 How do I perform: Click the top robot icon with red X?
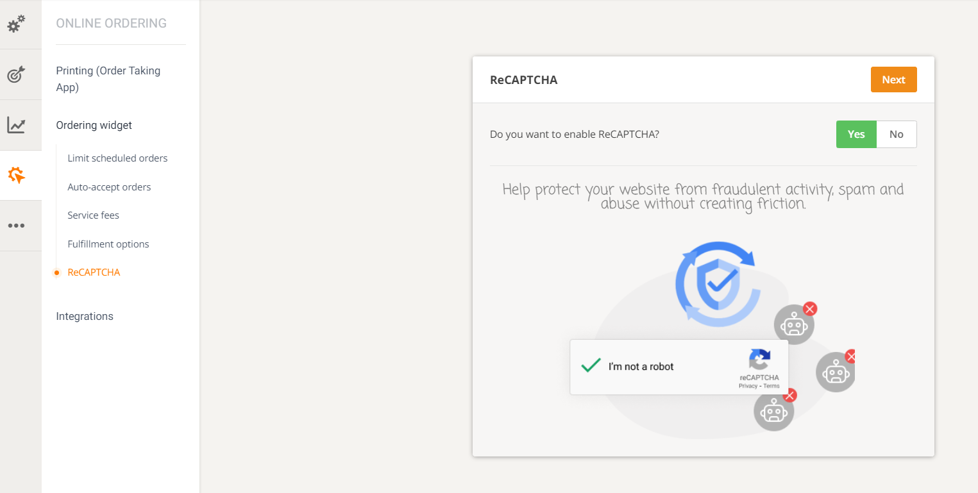click(795, 323)
